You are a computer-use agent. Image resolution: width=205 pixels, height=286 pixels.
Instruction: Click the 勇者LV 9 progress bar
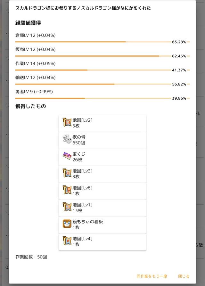(x=93, y=98)
